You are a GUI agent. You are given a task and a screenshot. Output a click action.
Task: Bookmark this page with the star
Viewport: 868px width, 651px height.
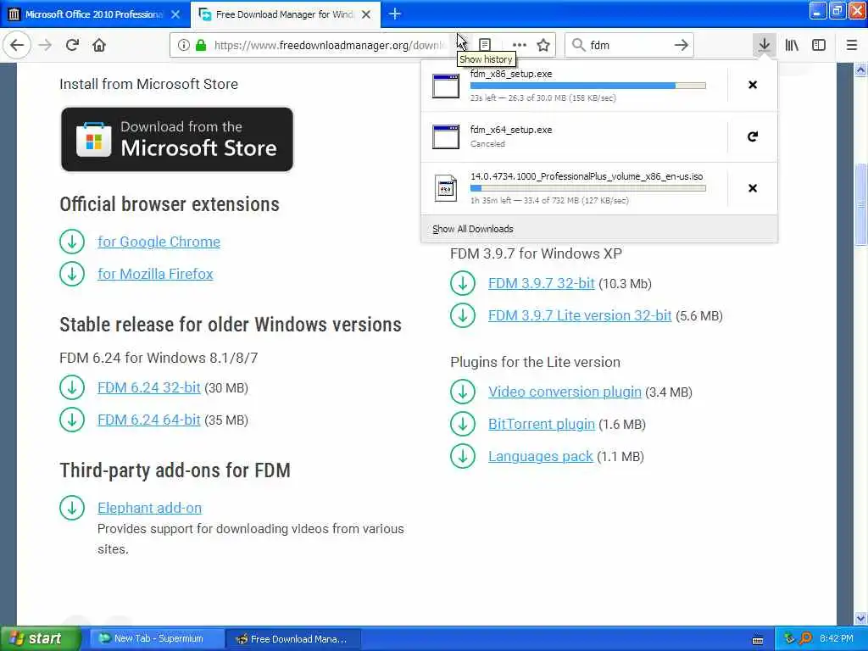(543, 45)
